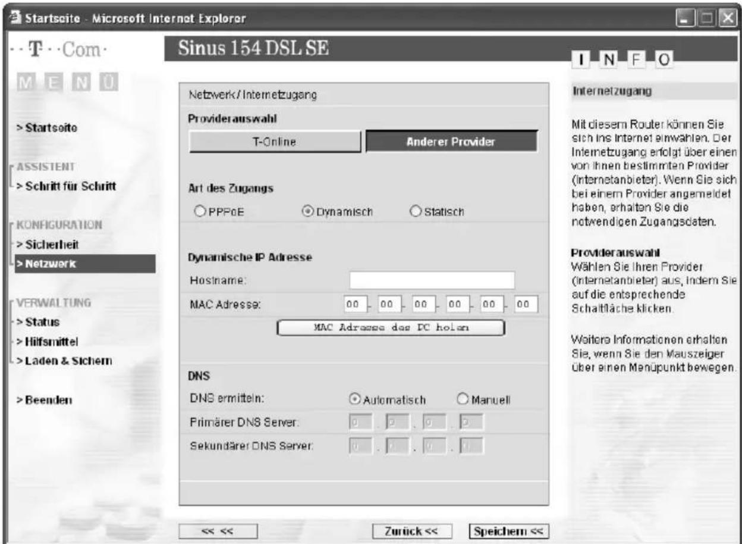The width and height of the screenshot is (742, 544).
Task: Click the Speichern << button
Action: pos(508,531)
